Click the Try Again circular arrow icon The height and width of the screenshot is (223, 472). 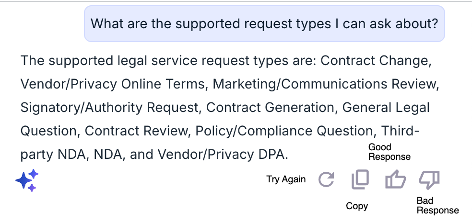click(326, 179)
